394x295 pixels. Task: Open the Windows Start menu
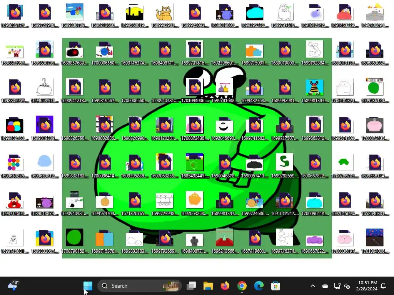(x=88, y=286)
